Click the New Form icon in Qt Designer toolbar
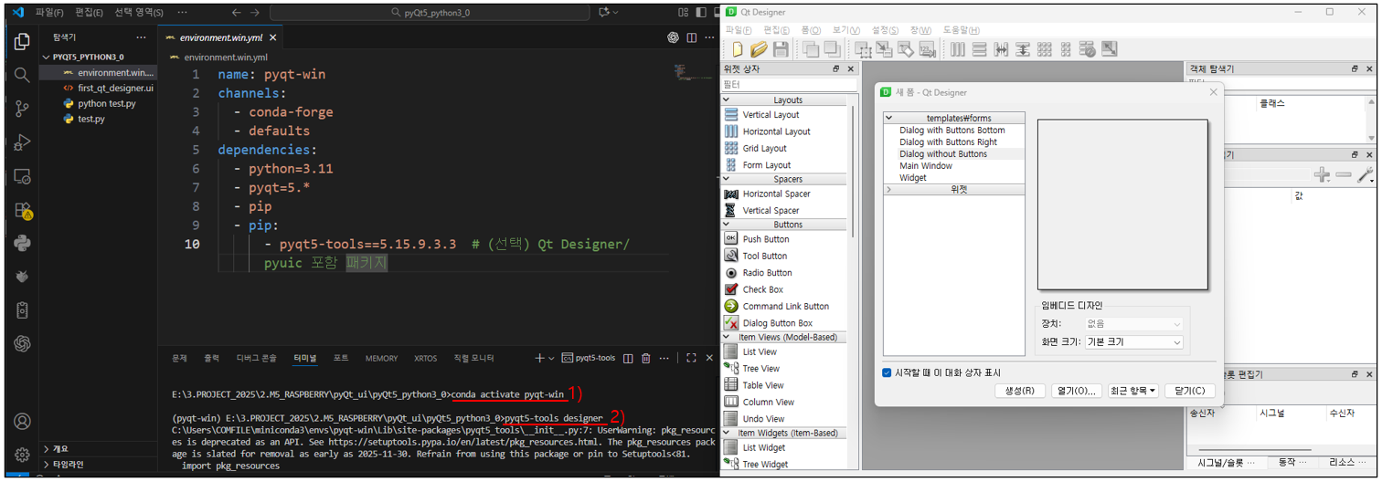The height and width of the screenshot is (482, 1382). click(x=737, y=49)
